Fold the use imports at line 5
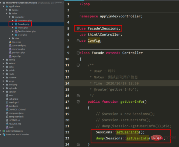Viewport: 179px width, 147px height. 78,28
